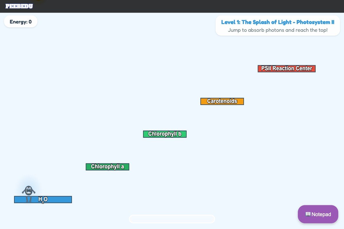Click the blue H2O starting platform

[x=43, y=199]
